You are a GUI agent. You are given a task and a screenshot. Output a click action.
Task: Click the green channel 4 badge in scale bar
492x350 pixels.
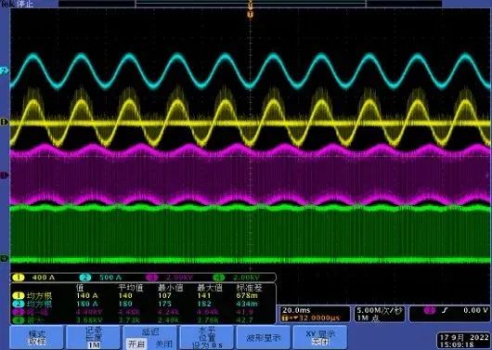(x=219, y=278)
